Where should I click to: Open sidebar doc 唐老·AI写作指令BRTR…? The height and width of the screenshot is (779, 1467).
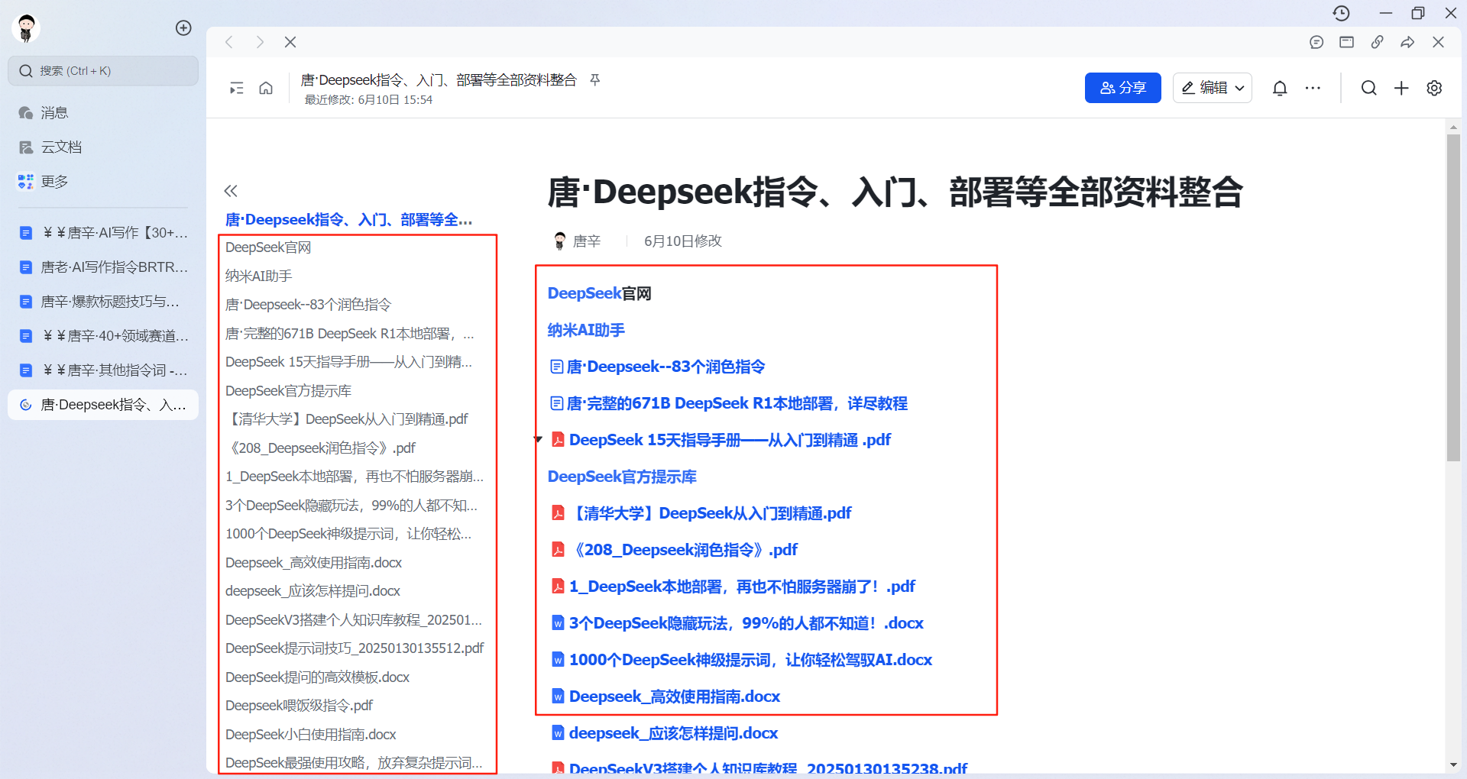coord(103,267)
